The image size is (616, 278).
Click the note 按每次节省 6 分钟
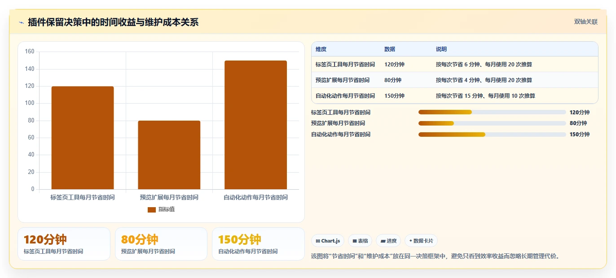484,65
